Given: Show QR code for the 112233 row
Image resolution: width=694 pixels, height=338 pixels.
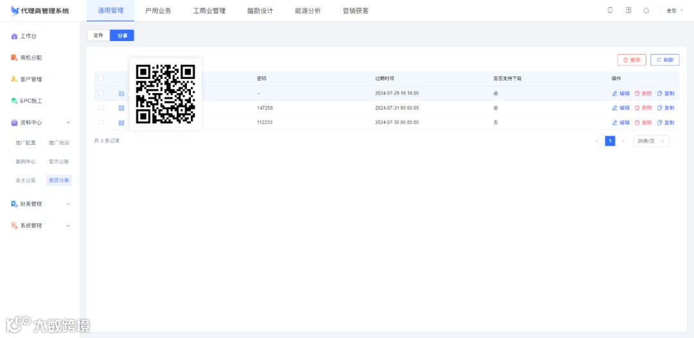Looking at the screenshot, I should 121,123.
